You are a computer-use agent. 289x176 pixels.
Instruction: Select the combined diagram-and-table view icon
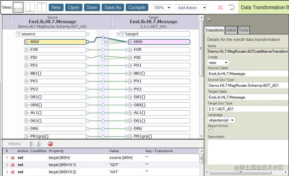tap(18, 7)
